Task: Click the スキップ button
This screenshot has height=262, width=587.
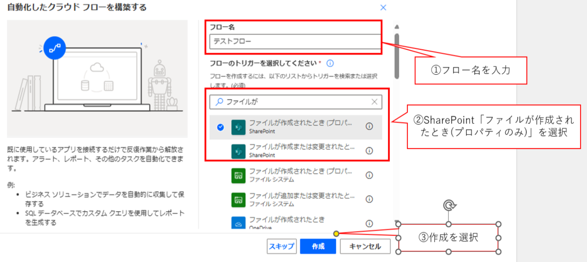Action: 281,246
